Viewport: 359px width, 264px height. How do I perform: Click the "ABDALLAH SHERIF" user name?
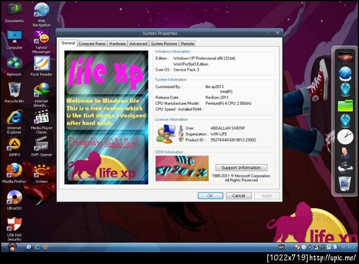(227, 128)
